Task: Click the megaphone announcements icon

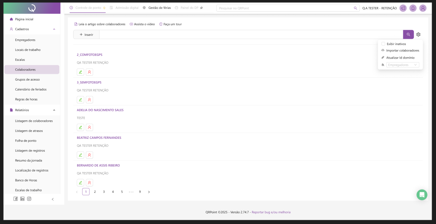Action: (403, 8)
